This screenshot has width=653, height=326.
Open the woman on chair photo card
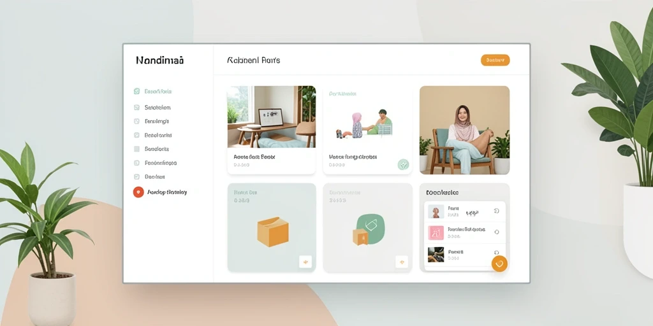click(464, 130)
